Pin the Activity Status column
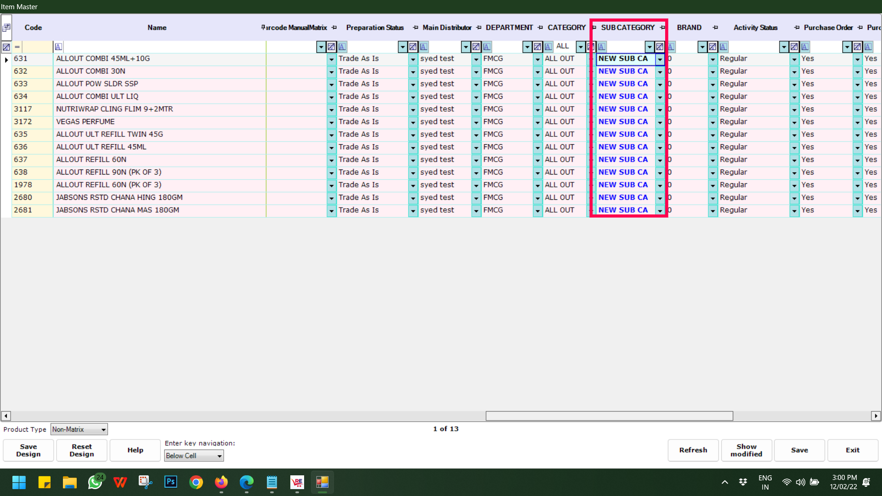 (797, 28)
